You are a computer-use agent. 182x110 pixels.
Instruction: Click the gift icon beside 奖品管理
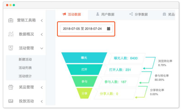click(x=11, y=87)
